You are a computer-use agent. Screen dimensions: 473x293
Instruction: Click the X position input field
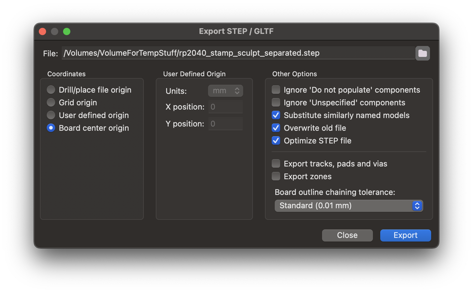(225, 107)
